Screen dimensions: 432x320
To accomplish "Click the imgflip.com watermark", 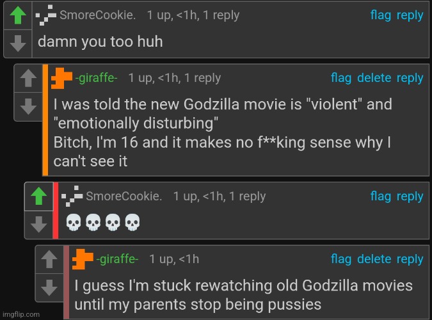I will click(x=20, y=314).
